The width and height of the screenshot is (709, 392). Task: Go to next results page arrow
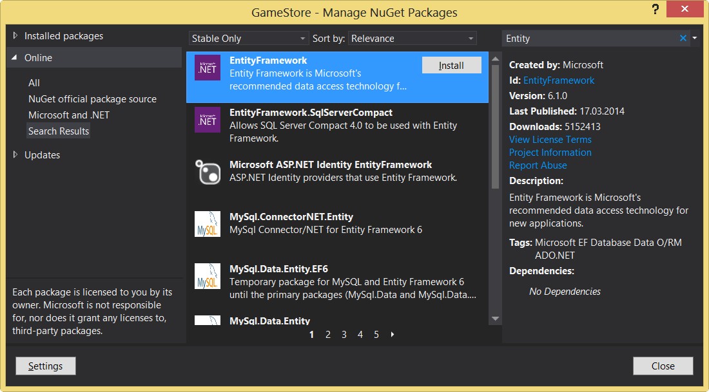(393, 335)
